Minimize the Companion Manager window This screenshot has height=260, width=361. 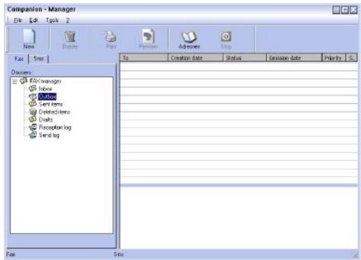[x=336, y=10]
